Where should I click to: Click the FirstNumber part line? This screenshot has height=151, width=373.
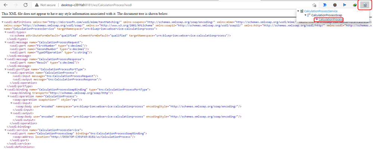click(48, 45)
